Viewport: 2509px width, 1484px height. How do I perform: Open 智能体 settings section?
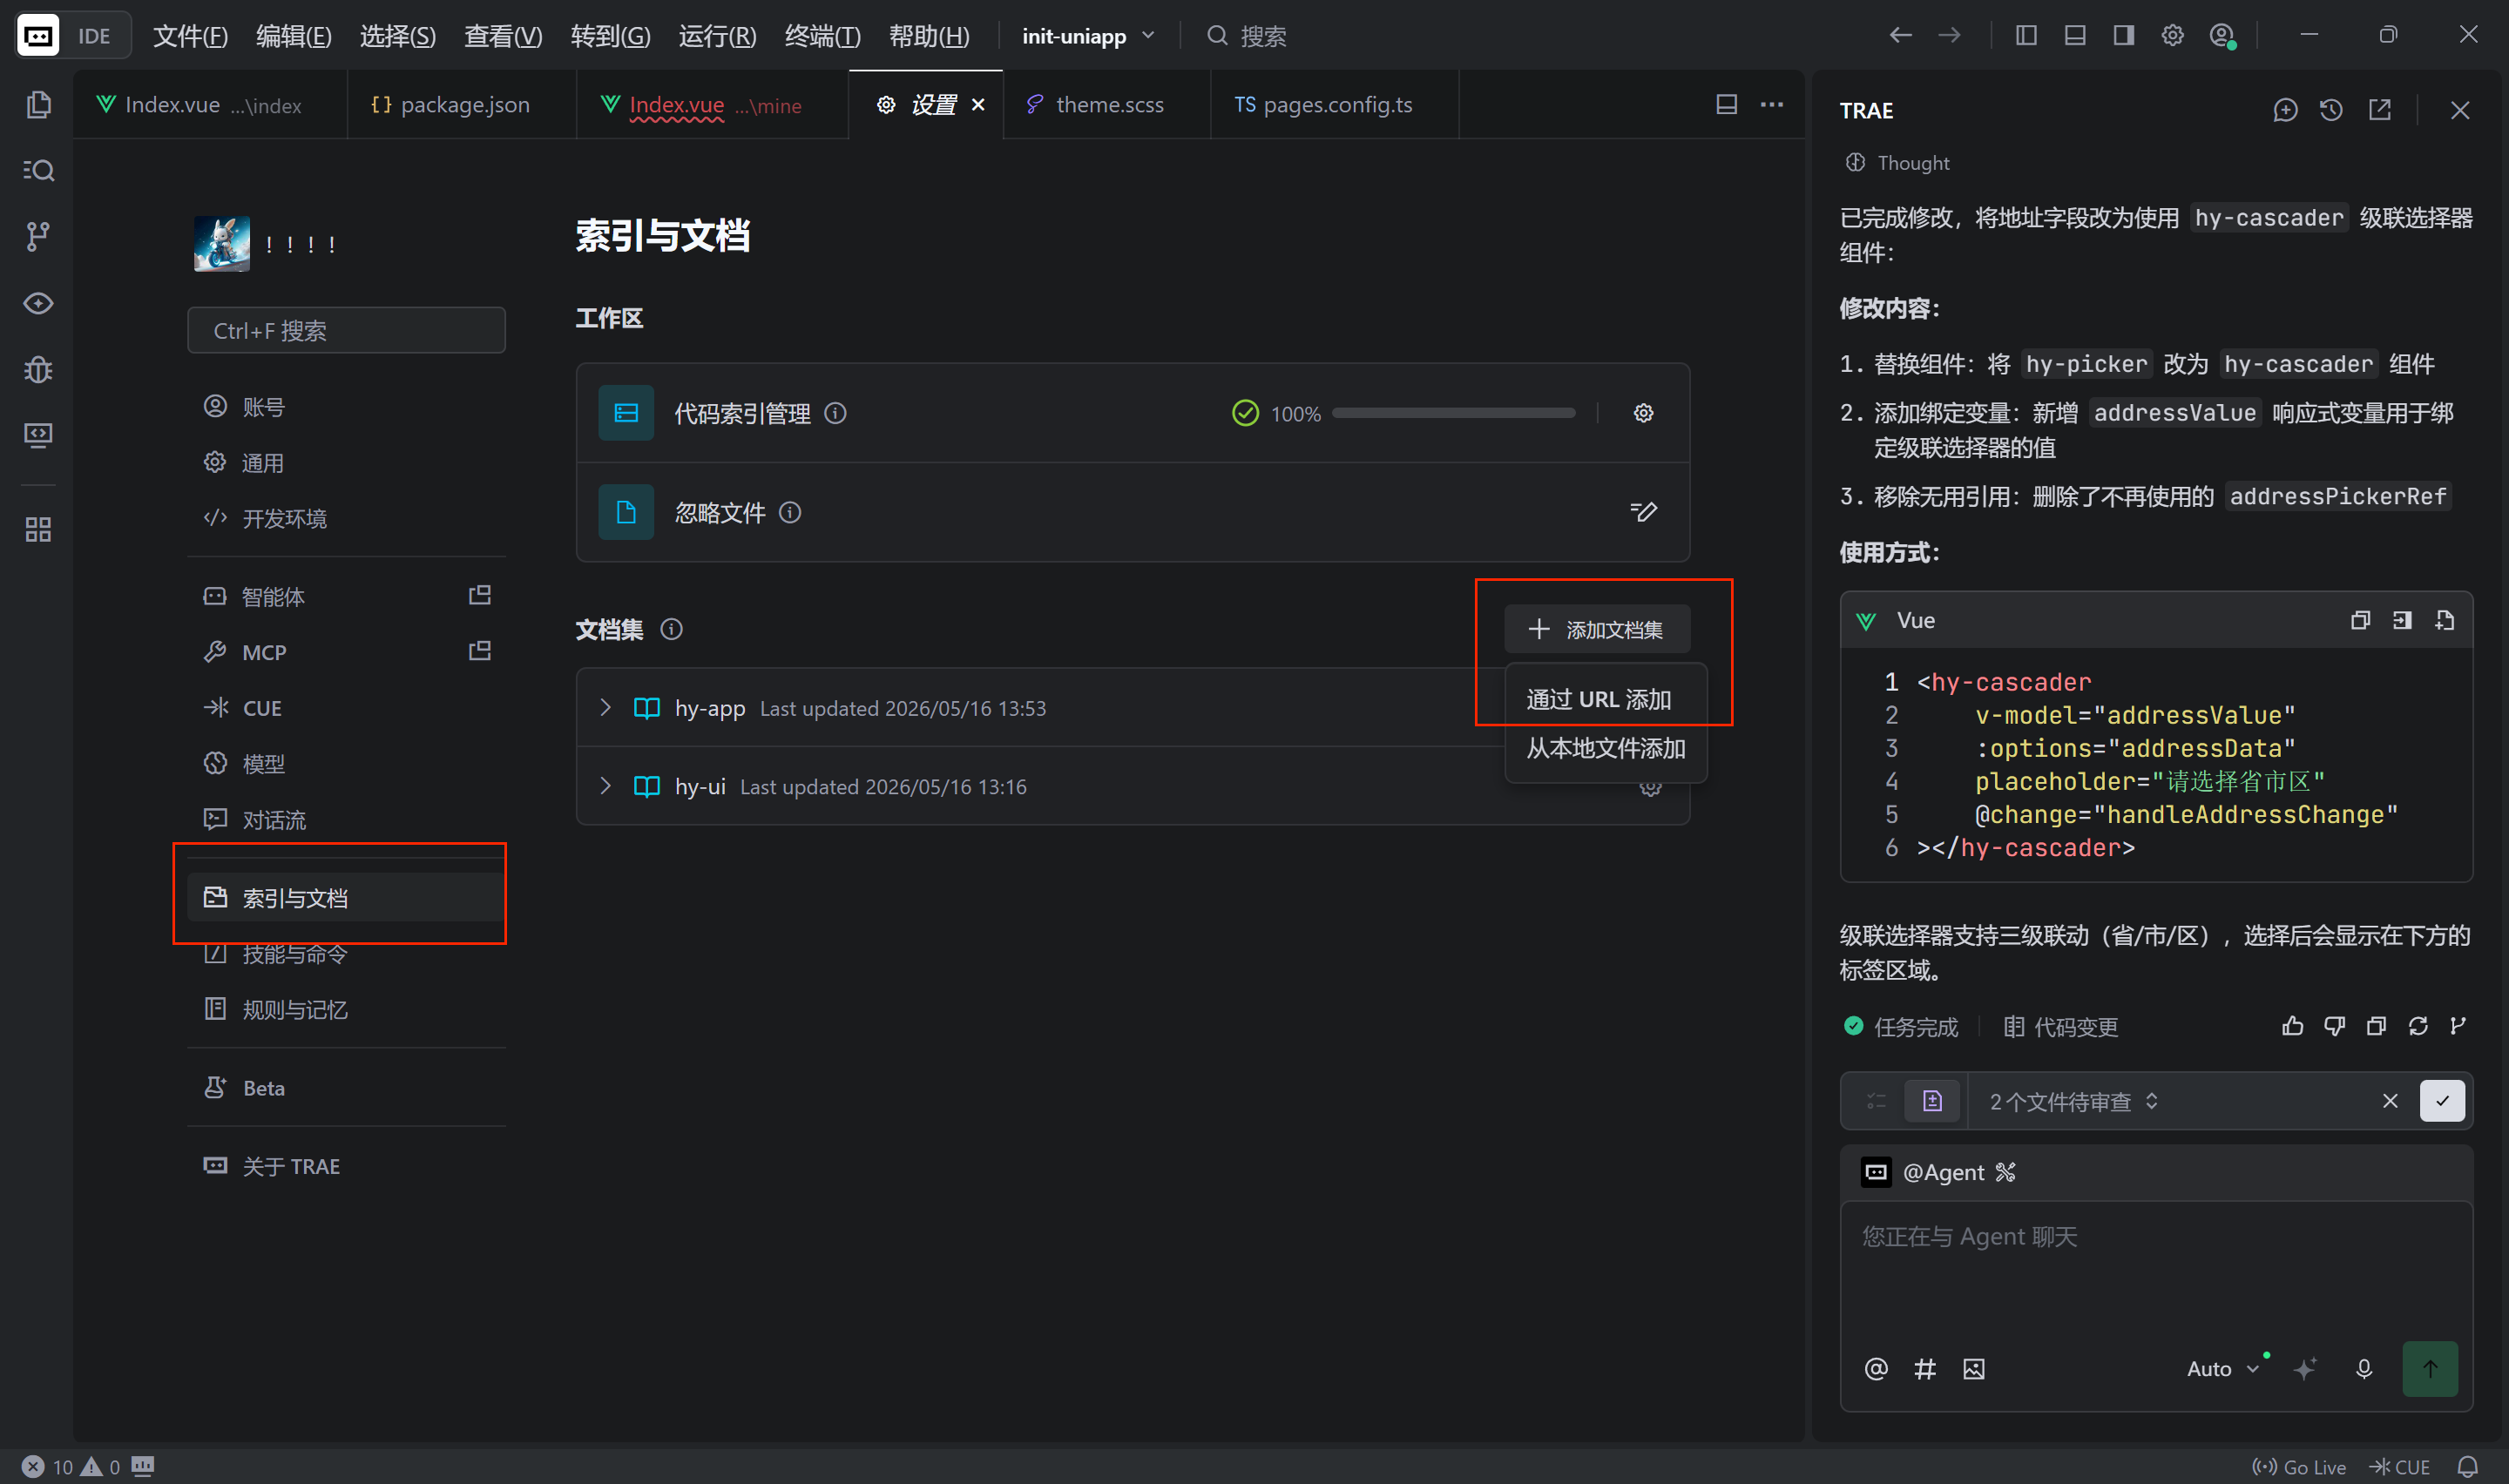[346, 596]
